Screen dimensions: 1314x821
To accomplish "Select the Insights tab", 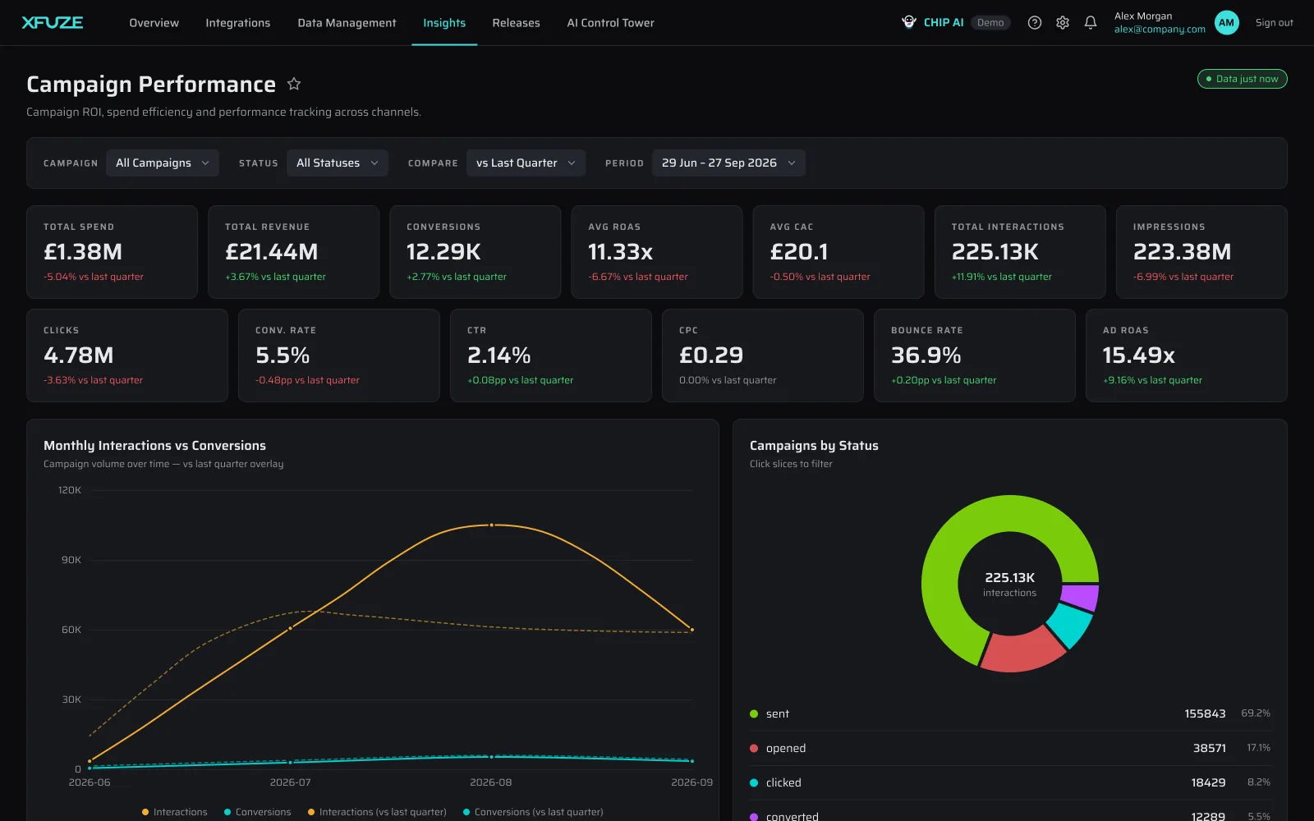I will (x=444, y=23).
